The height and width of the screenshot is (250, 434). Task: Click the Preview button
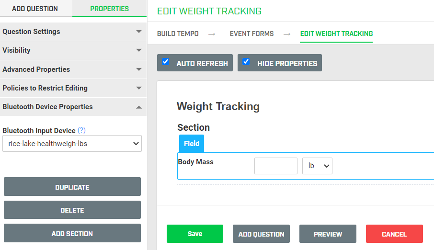click(328, 234)
